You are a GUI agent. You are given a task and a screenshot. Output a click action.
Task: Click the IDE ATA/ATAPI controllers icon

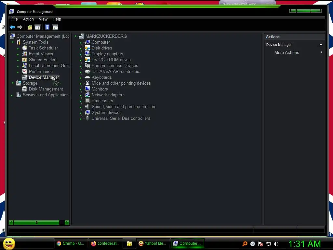(x=87, y=72)
